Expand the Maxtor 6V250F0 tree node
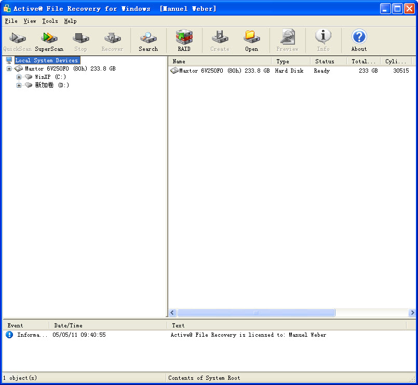Image resolution: width=418 pixels, height=385 pixels. click(9, 69)
